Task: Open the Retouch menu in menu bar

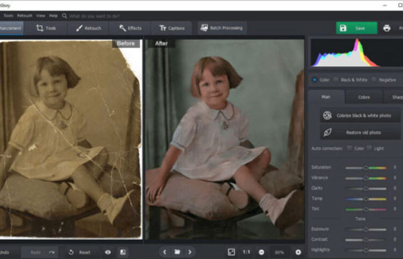Action: [25, 16]
